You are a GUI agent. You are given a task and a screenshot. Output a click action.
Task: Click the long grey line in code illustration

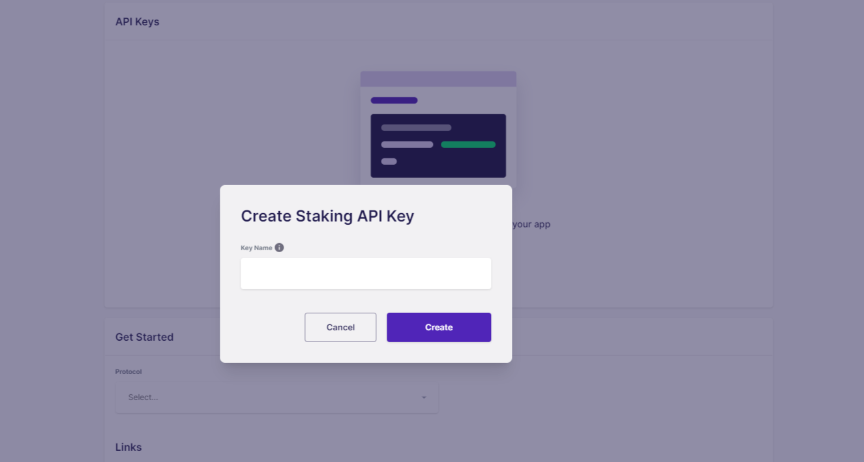pyautogui.click(x=416, y=128)
